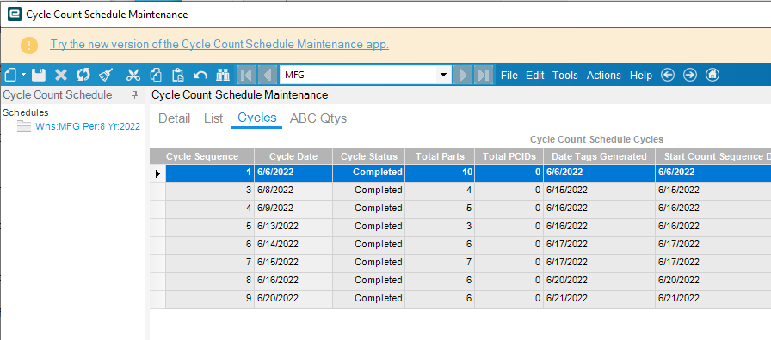Click the yellow warning exclamation icon
Image resolution: width=771 pixels, height=340 pixels.
coord(29,46)
